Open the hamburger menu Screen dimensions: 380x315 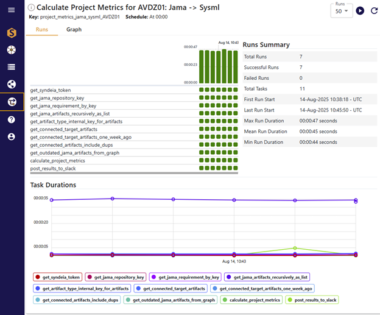click(x=12, y=11)
